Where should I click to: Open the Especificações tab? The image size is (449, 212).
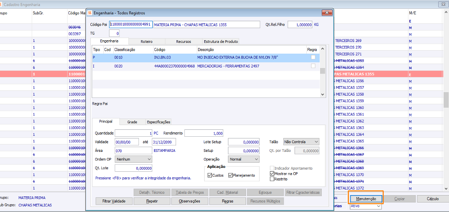click(x=159, y=122)
